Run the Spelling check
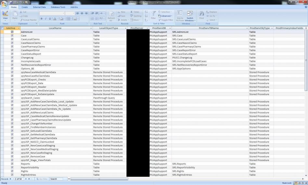This screenshot has width=308, height=185. pyautogui.click(x=136, y=16)
